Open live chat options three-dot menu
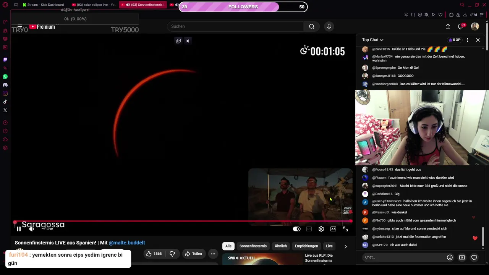 coord(467,40)
